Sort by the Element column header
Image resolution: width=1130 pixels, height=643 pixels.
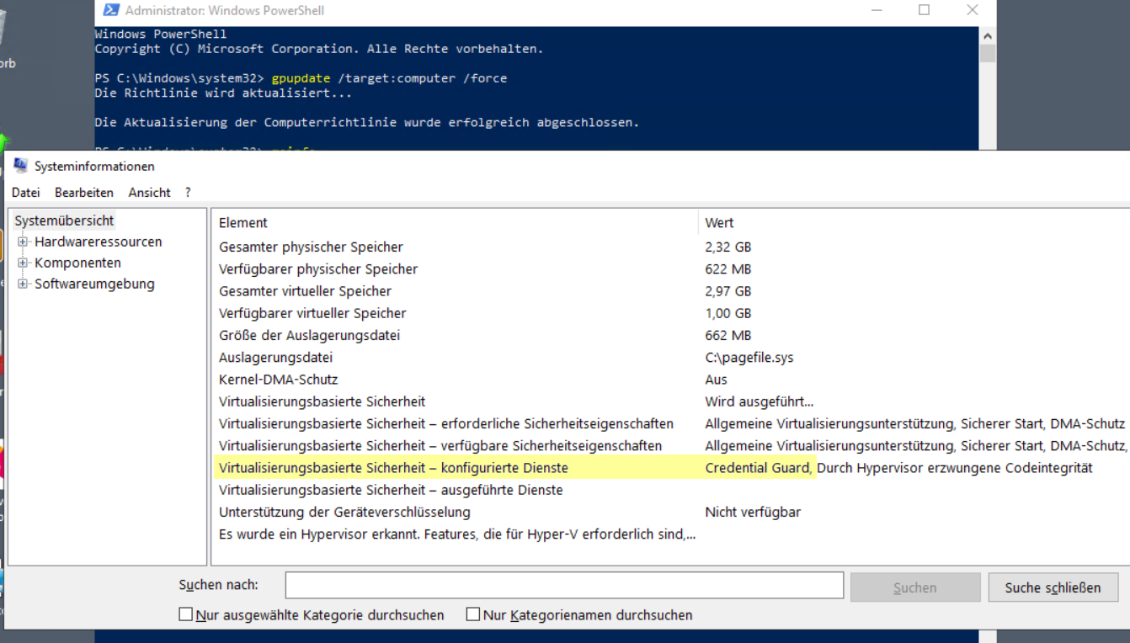click(x=455, y=223)
